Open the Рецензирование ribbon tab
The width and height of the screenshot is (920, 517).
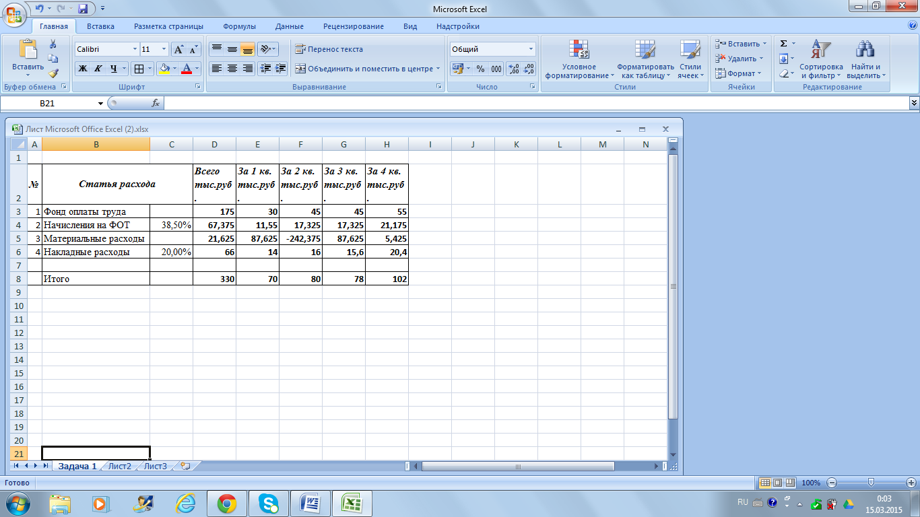(x=353, y=26)
